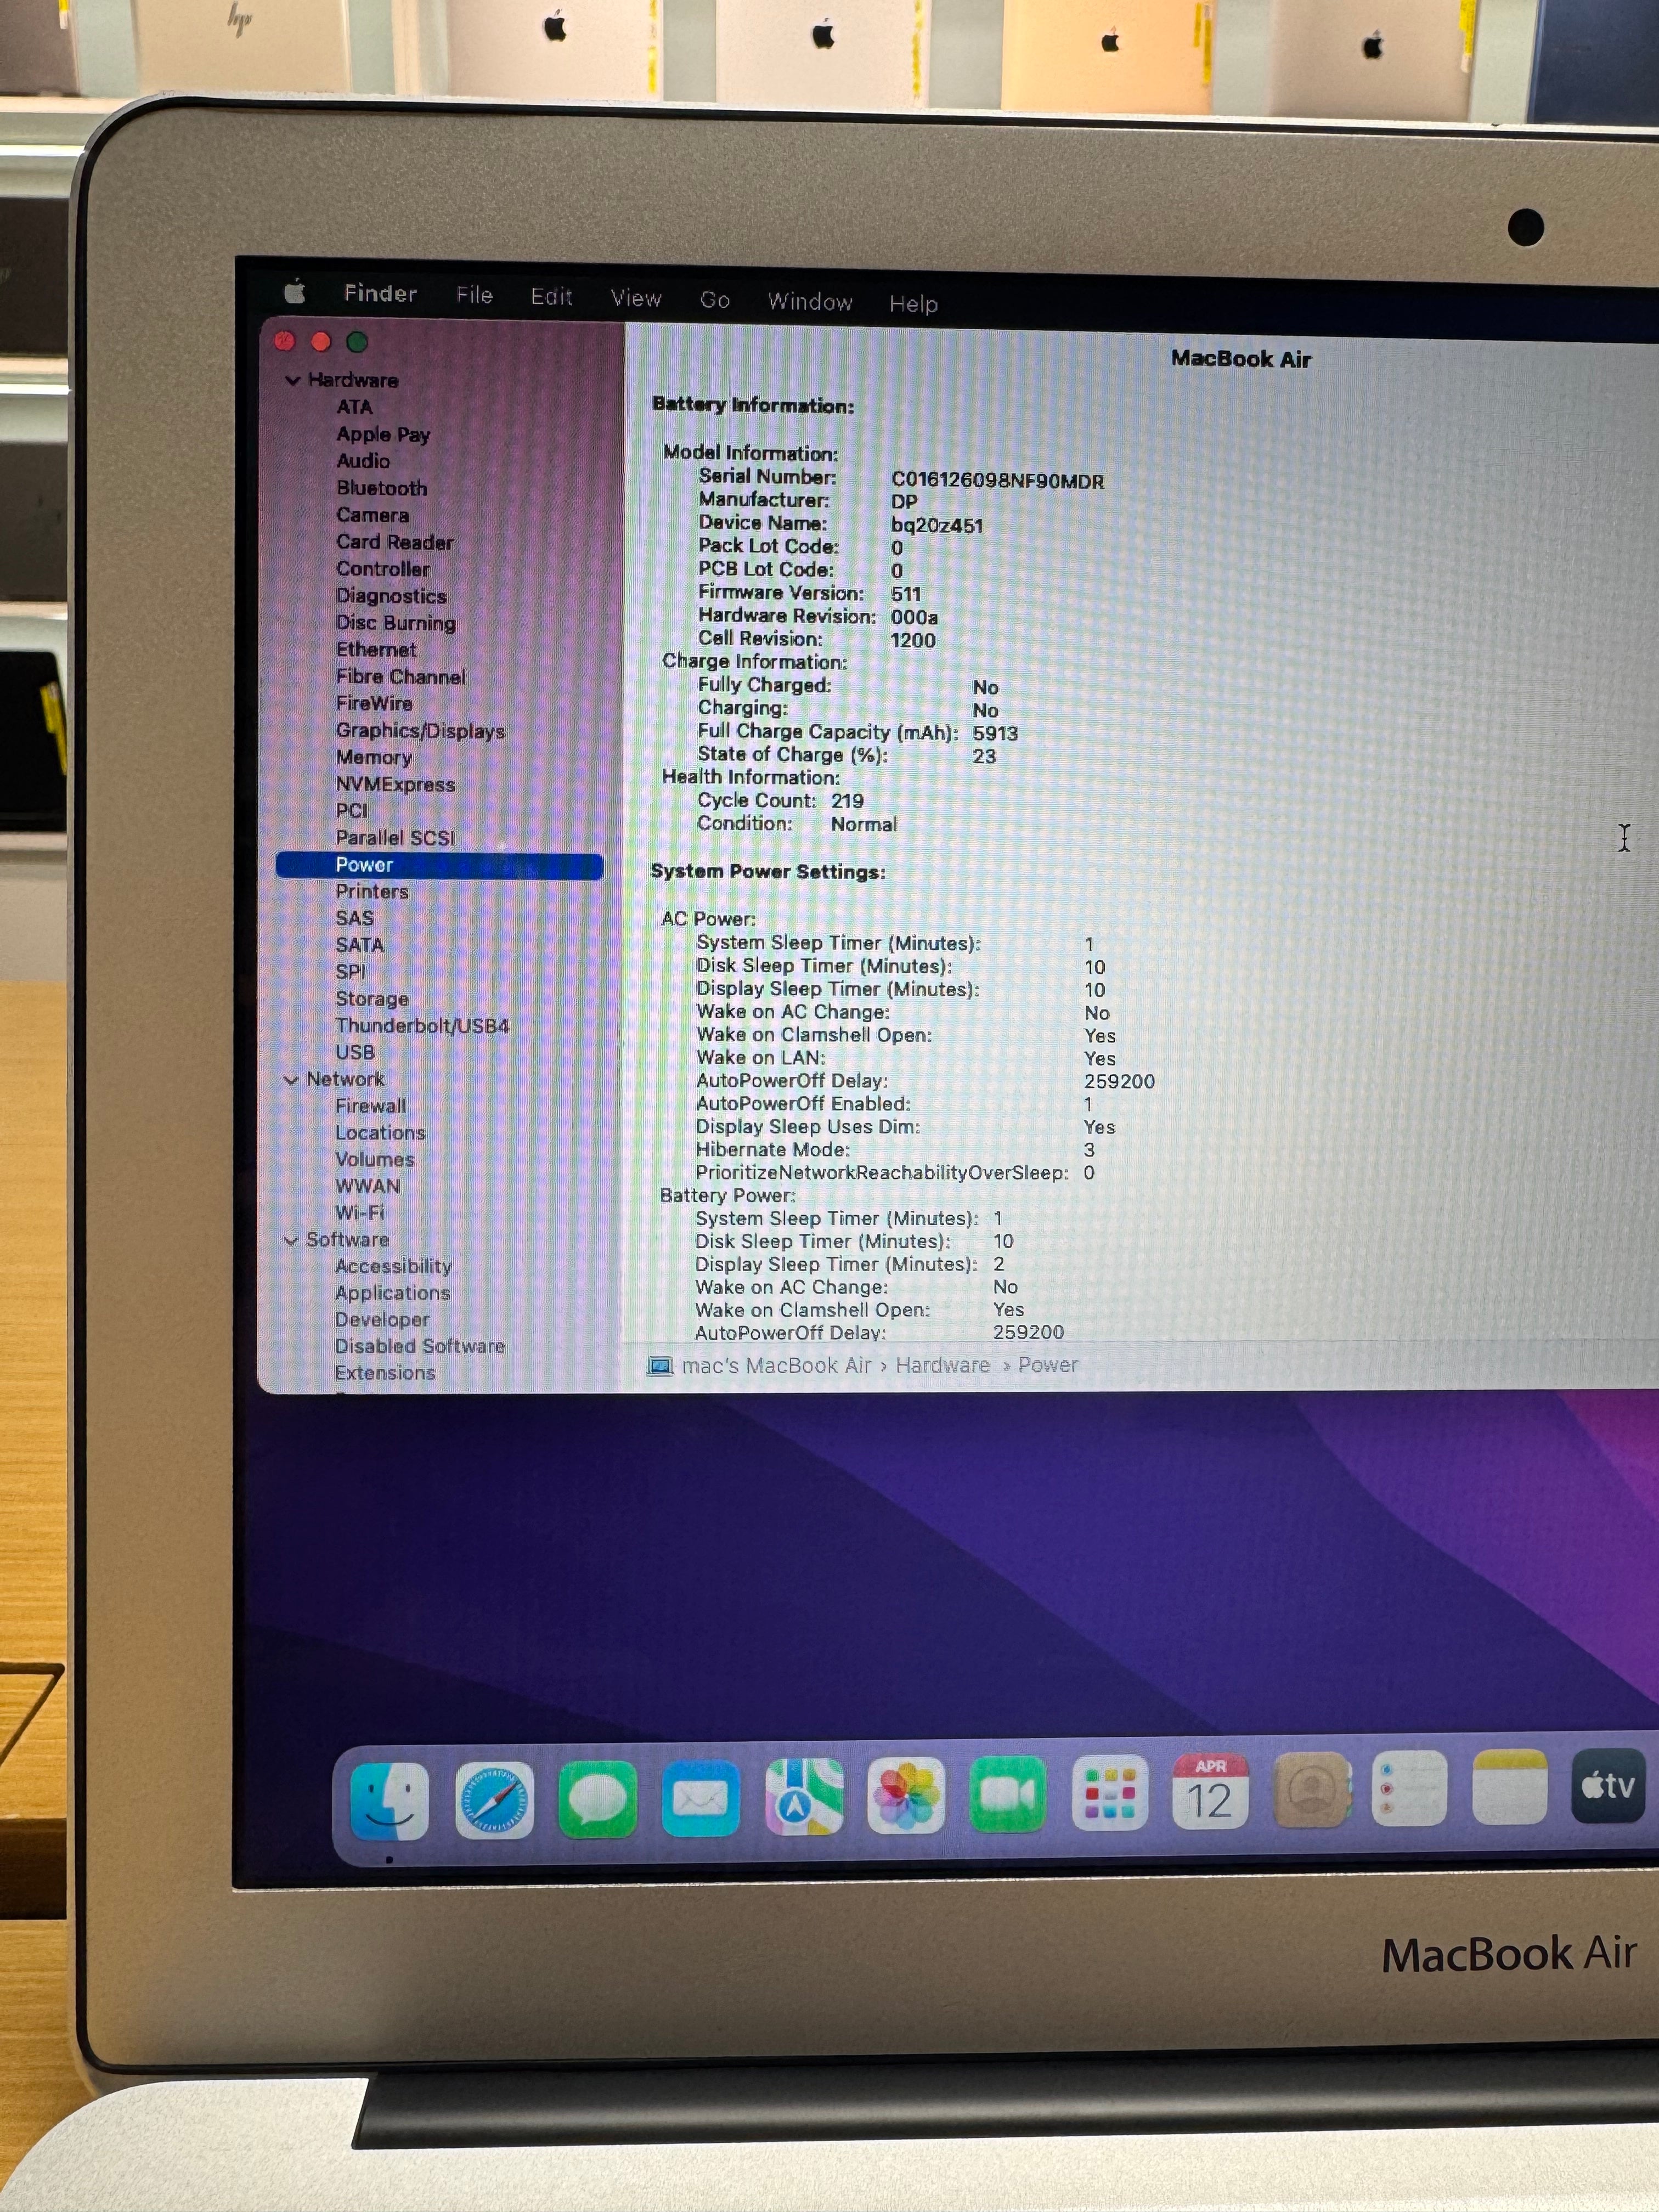
Task: Open the Window menu
Action: (x=810, y=302)
